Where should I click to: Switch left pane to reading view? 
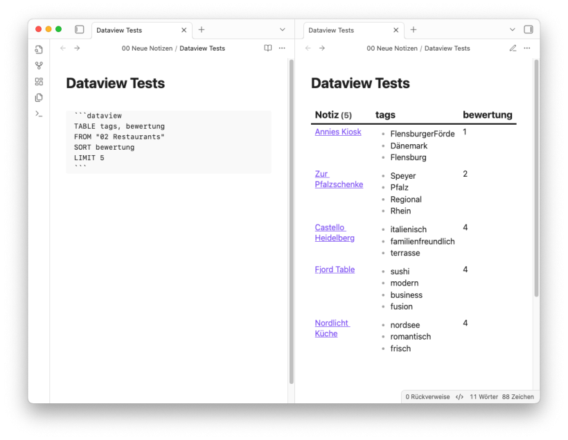[x=268, y=49]
